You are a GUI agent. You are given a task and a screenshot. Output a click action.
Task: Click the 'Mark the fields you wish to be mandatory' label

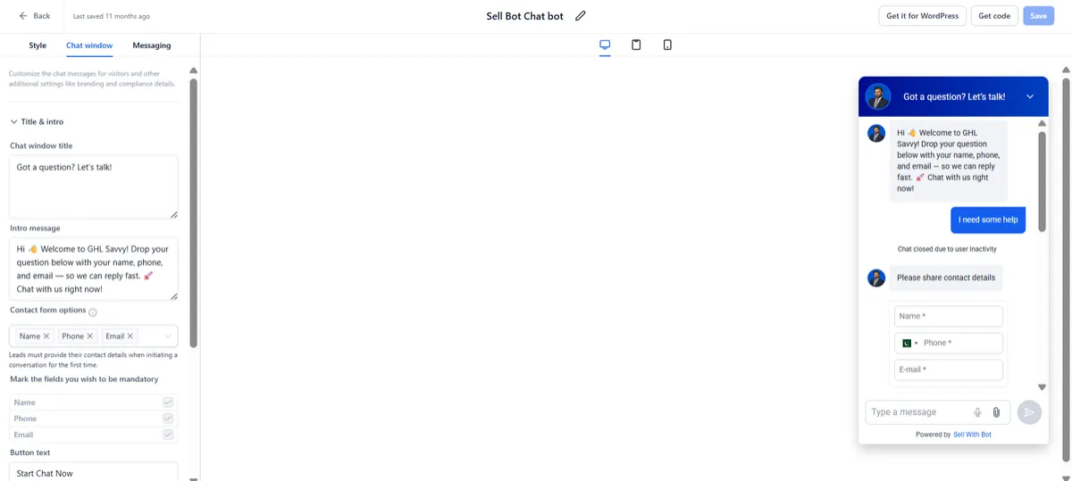(x=86, y=379)
